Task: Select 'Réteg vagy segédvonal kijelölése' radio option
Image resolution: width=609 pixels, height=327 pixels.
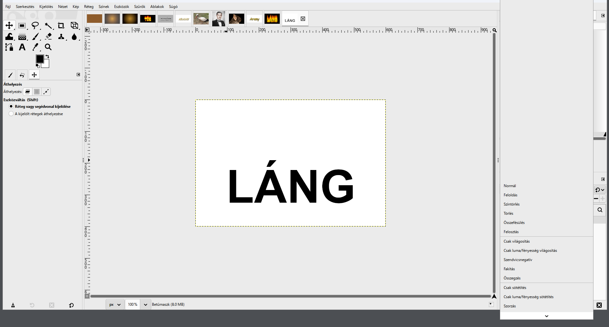Action: click(40, 107)
